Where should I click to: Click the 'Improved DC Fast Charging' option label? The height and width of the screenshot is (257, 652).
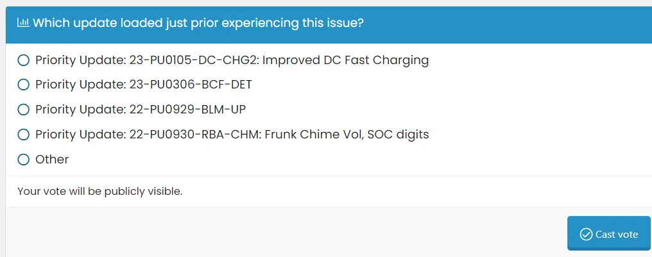pyautogui.click(x=345, y=60)
